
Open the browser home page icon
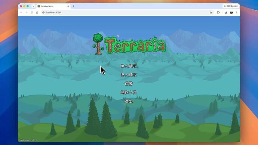point(37,12)
